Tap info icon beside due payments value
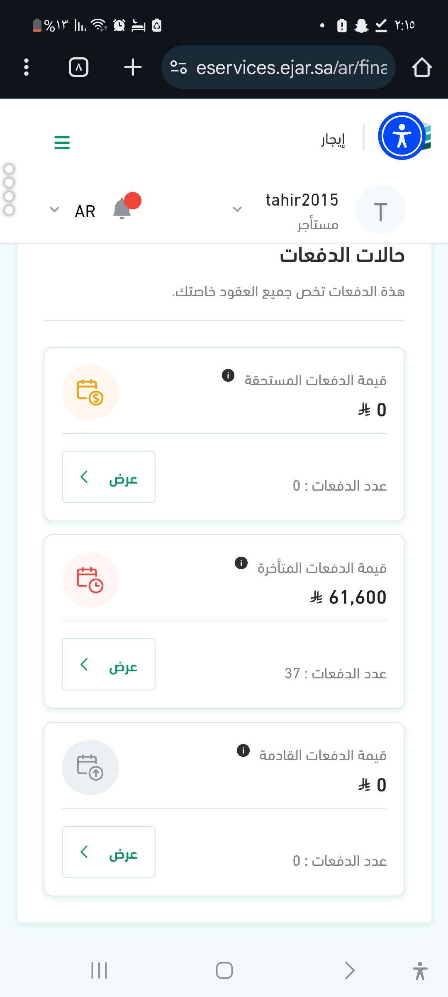Screen dimensions: 448x997 [228, 376]
